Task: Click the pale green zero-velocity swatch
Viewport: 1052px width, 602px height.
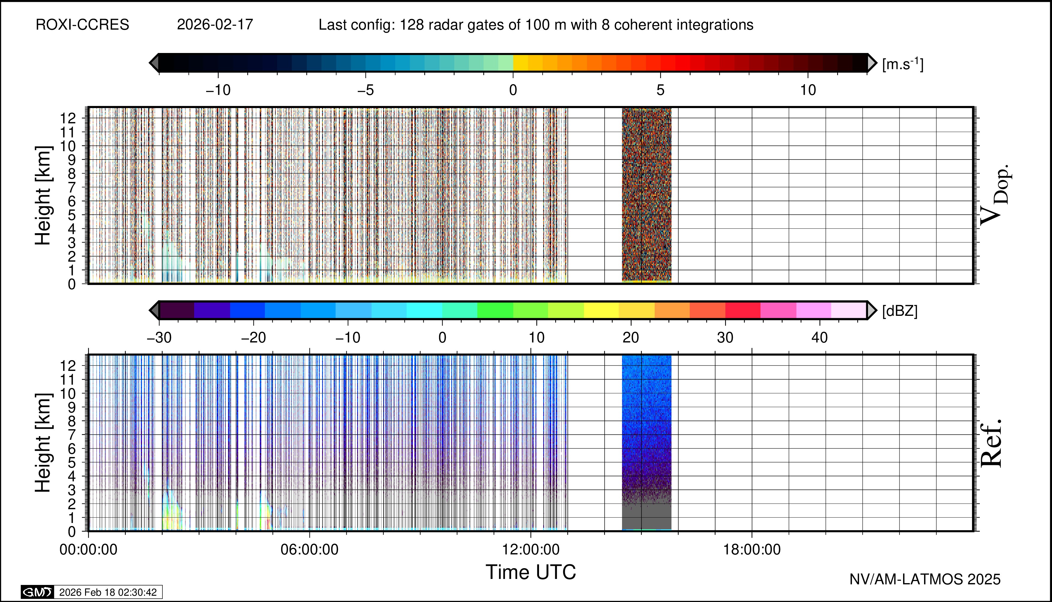Action: point(505,63)
